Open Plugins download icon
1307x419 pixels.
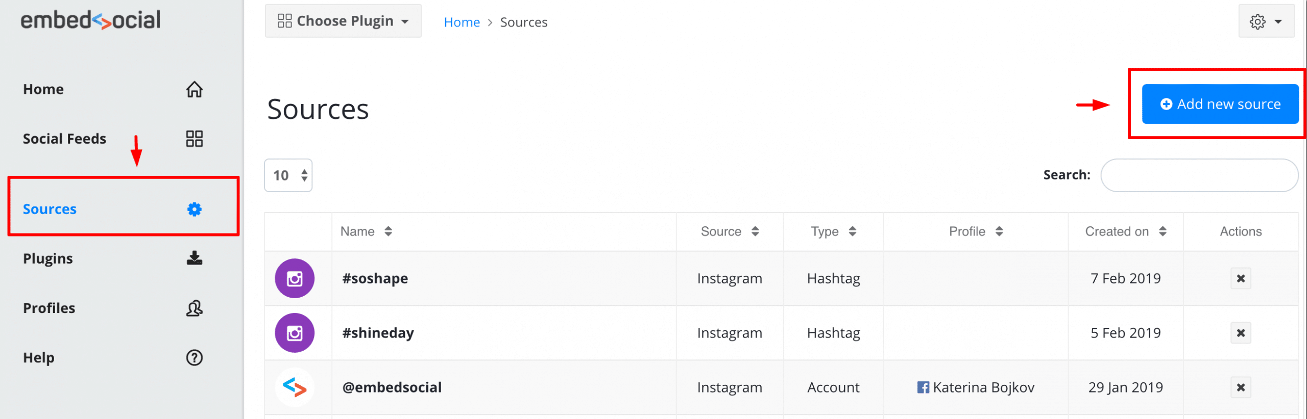click(194, 258)
